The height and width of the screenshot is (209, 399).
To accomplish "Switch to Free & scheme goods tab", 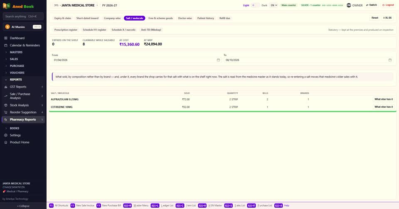I will coord(160,18).
